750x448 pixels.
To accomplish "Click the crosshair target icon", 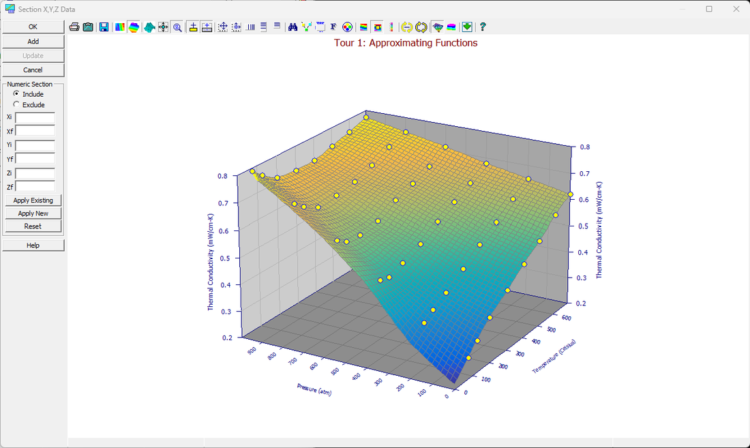I will (x=163, y=27).
